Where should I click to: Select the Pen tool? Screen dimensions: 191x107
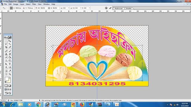click(6, 67)
